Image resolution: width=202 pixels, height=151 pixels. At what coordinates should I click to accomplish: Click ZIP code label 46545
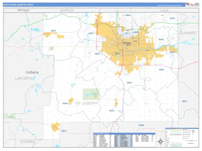click(161, 40)
